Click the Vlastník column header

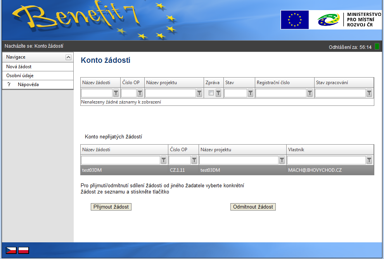coord(330,150)
